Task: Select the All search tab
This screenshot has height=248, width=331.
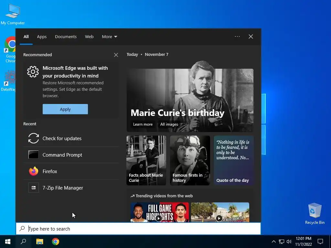Action: pyautogui.click(x=26, y=37)
